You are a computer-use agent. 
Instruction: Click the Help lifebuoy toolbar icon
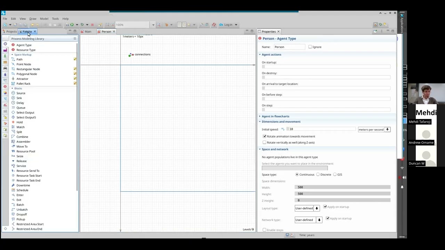(214, 25)
